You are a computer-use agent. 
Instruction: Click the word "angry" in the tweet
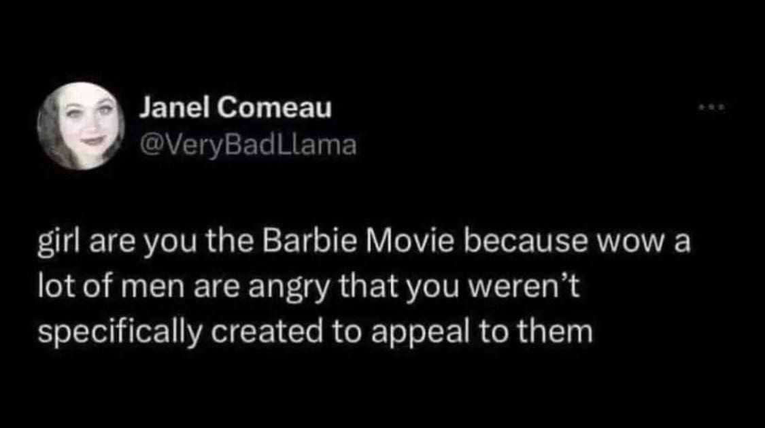[290, 288]
